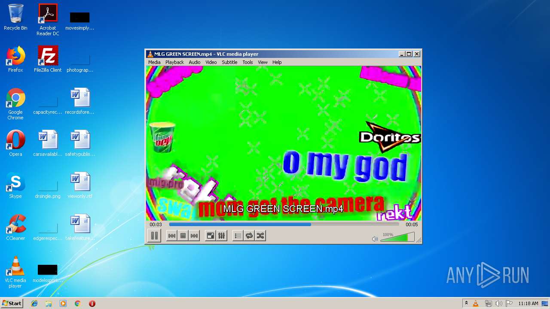
Task: Open system volume tray icon
Action: [x=498, y=303]
